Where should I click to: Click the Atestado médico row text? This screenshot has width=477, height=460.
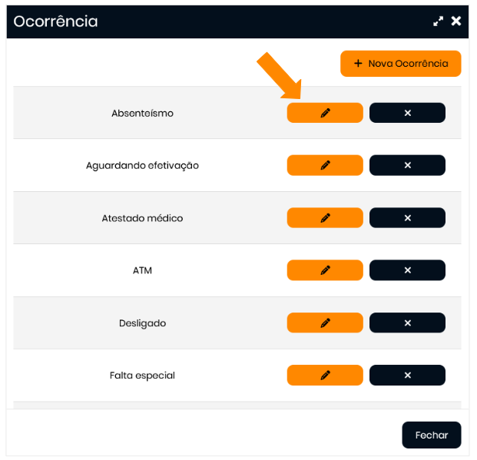[x=142, y=218]
